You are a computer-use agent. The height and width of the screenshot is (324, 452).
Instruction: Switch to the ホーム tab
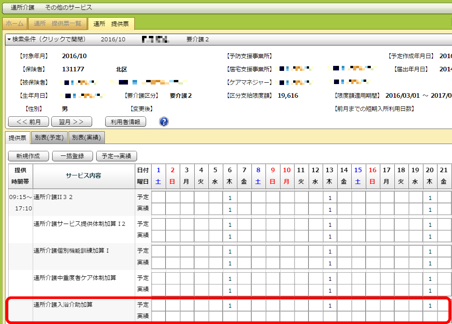[15, 24]
